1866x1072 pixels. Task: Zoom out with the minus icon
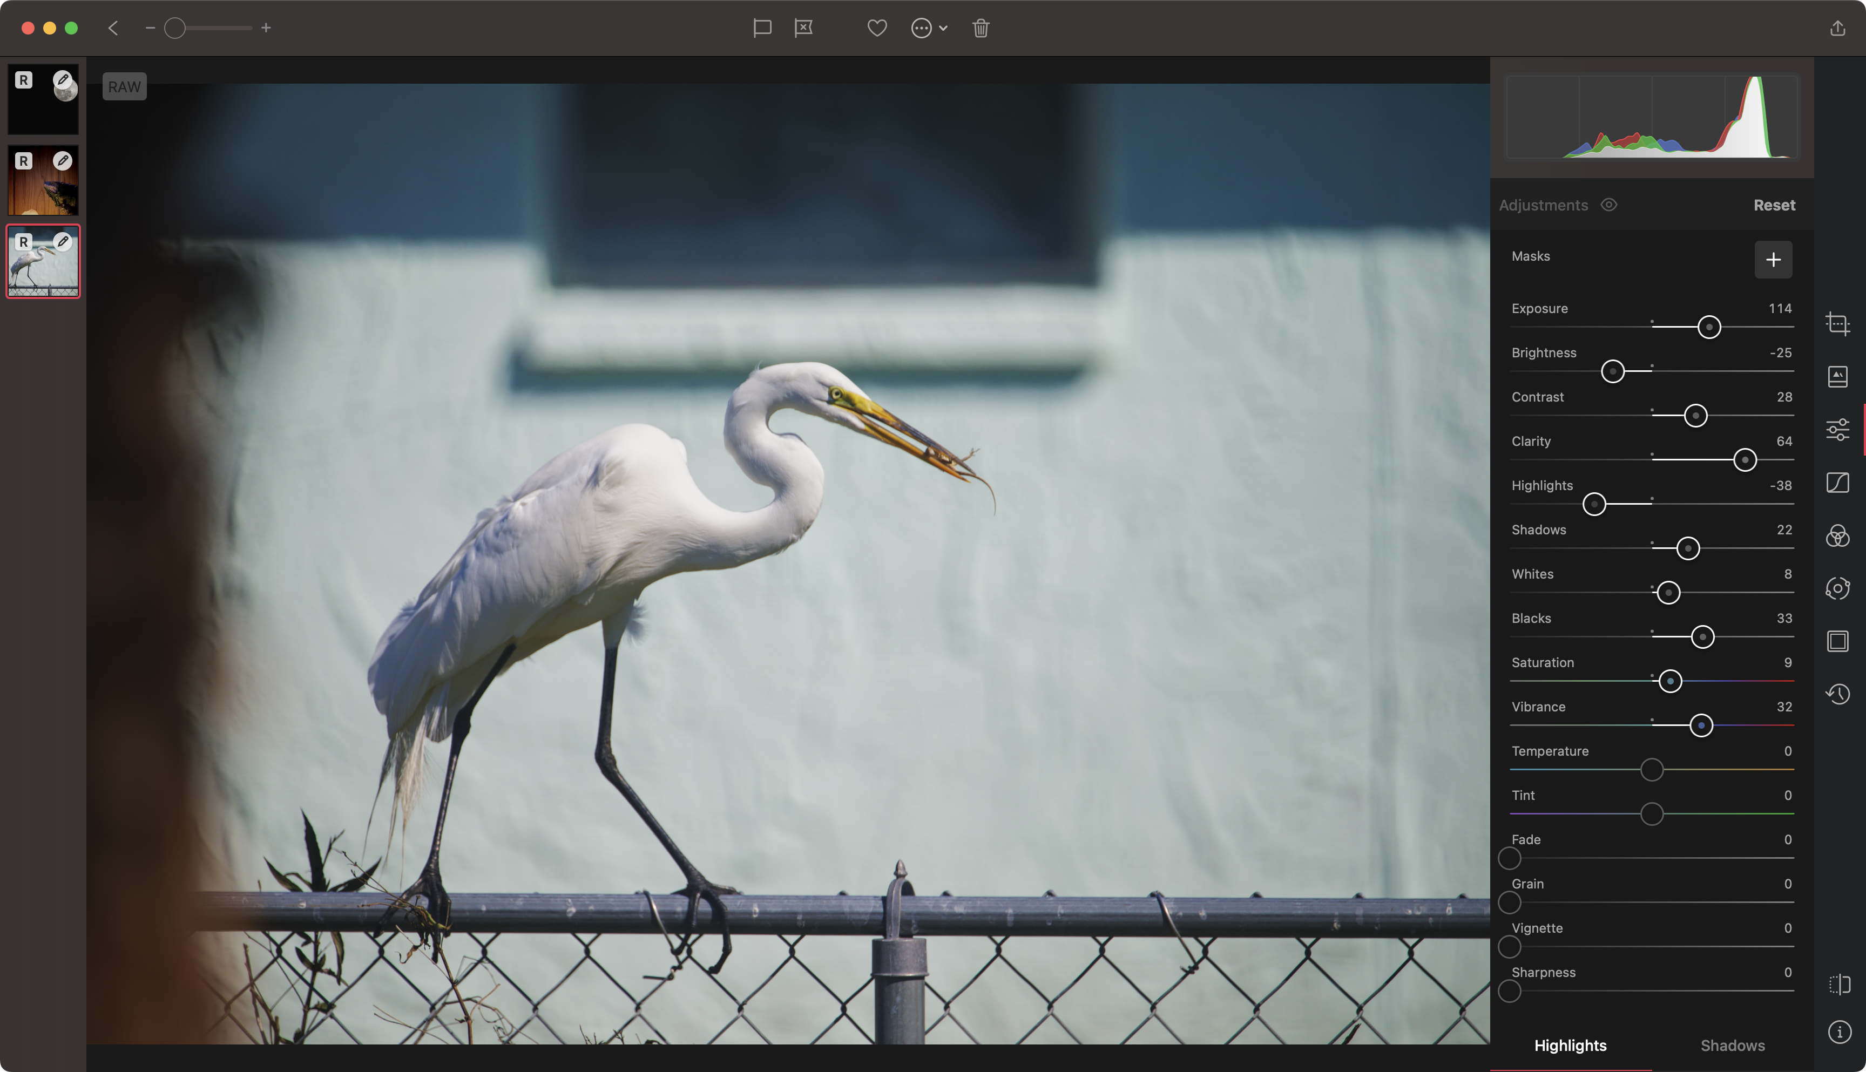[x=150, y=28]
